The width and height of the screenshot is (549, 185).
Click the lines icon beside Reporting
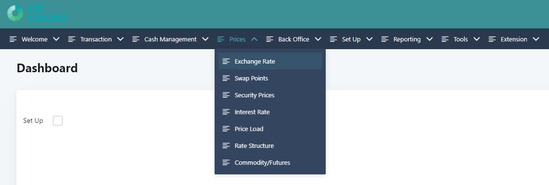tap(385, 39)
